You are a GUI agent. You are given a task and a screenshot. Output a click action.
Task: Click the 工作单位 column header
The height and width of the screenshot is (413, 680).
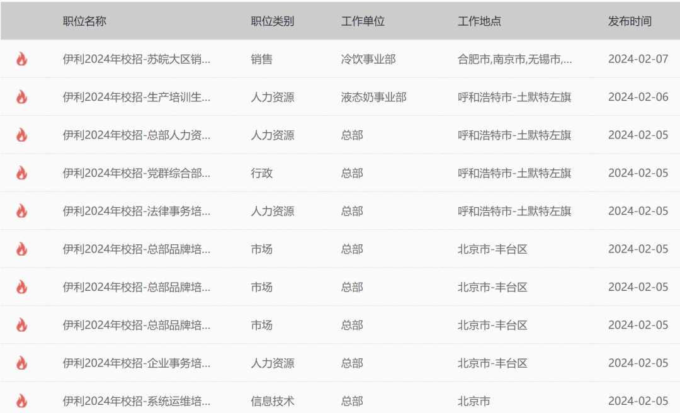point(363,21)
